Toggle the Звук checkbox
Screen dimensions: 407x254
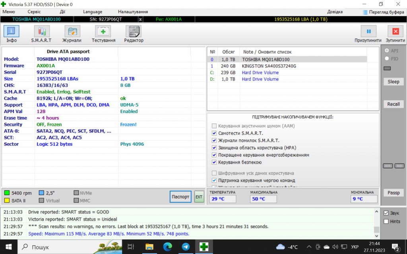pos(386,213)
